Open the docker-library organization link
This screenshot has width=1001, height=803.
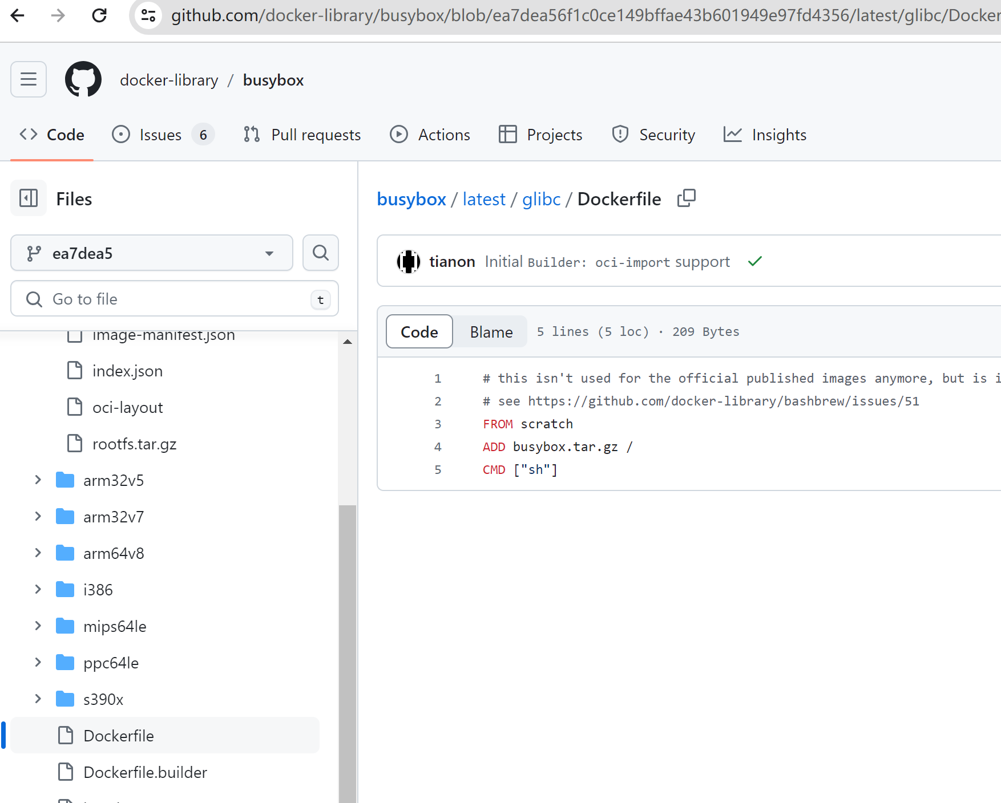pyautogui.click(x=169, y=80)
